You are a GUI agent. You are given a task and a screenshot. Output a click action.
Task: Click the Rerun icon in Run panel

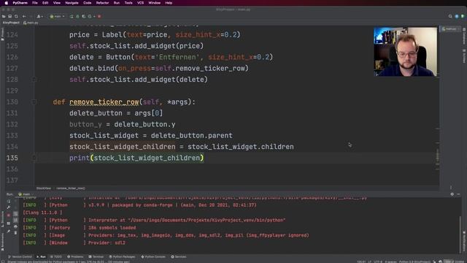[x=8, y=201]
